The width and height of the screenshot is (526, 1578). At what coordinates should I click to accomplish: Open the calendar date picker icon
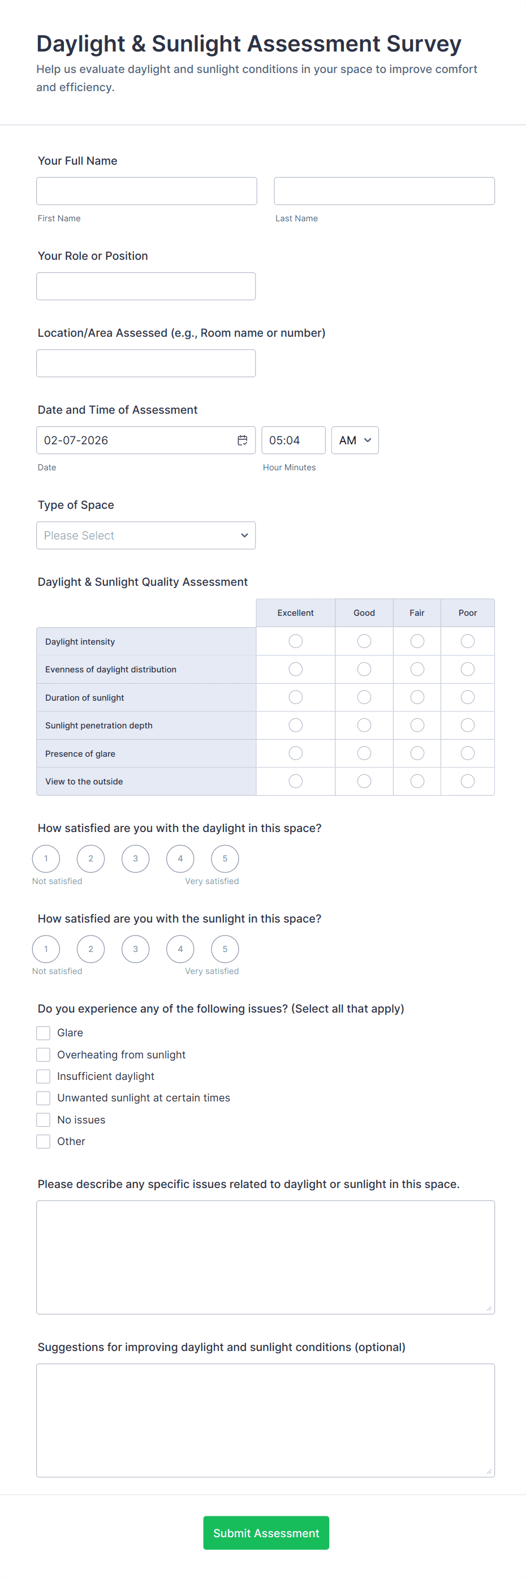pyautogui.click(x=243, y=440)
